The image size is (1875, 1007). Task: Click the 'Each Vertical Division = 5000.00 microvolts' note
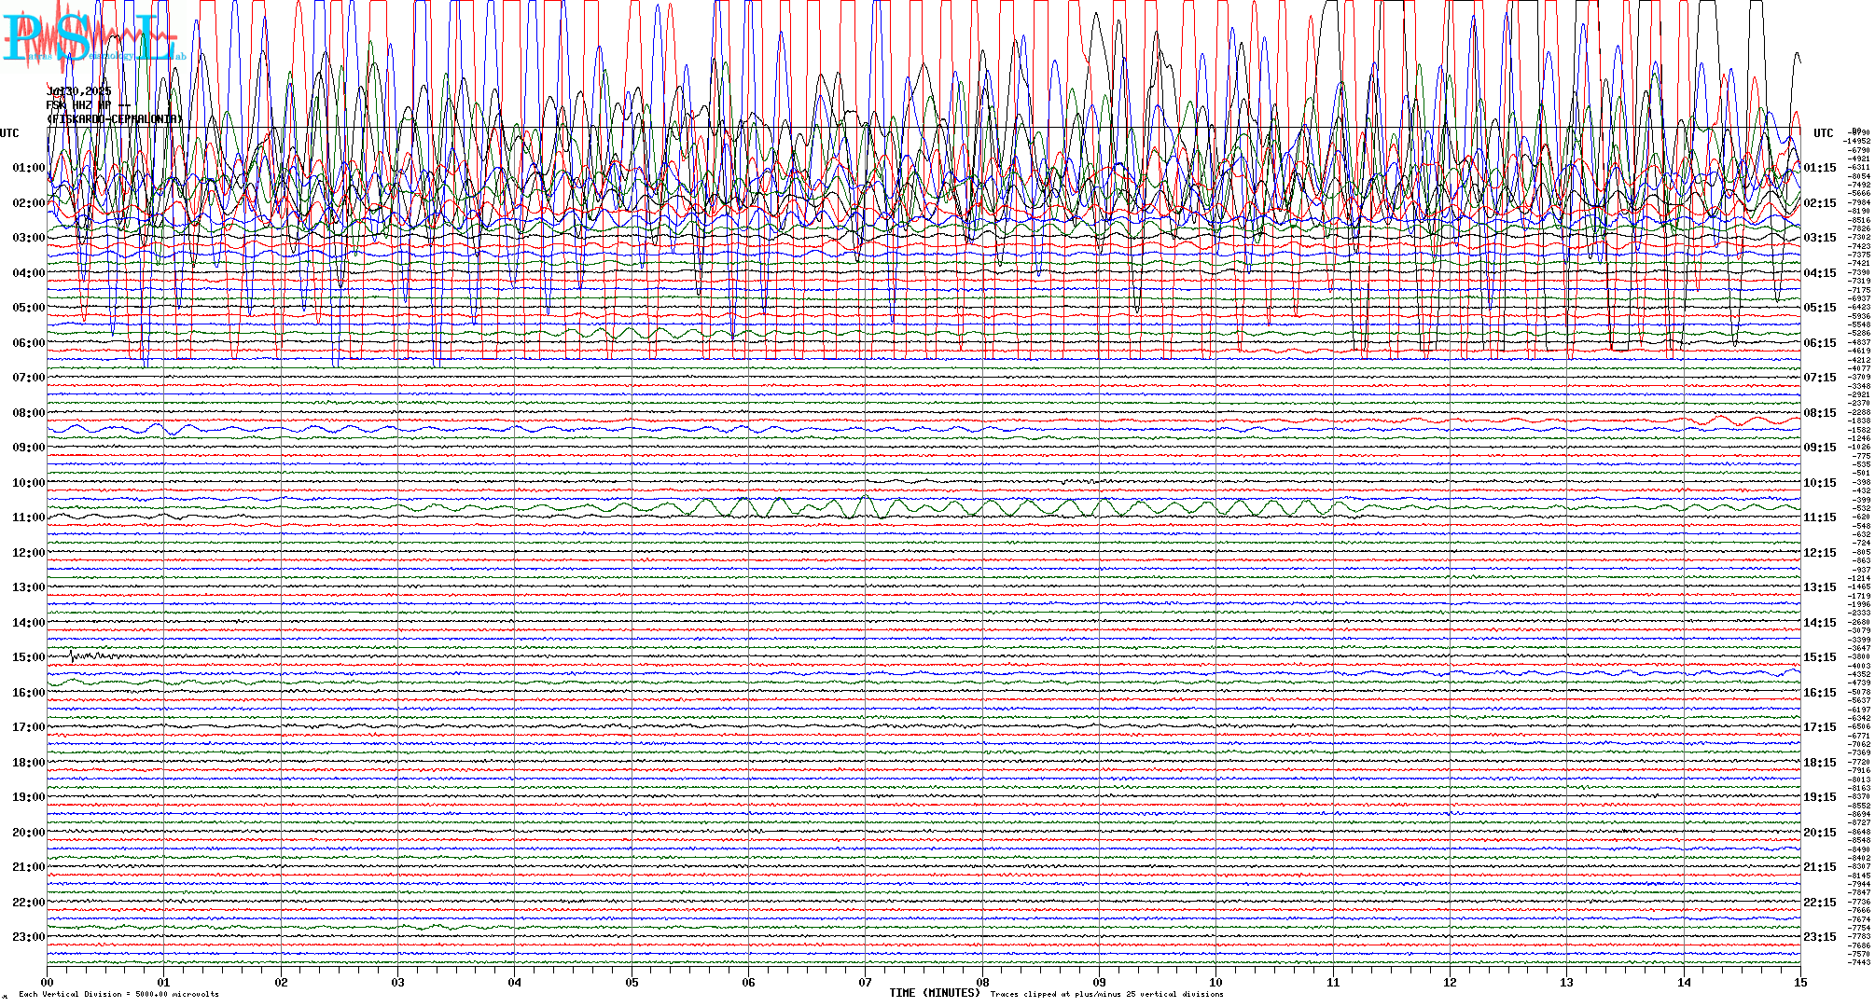118,994
